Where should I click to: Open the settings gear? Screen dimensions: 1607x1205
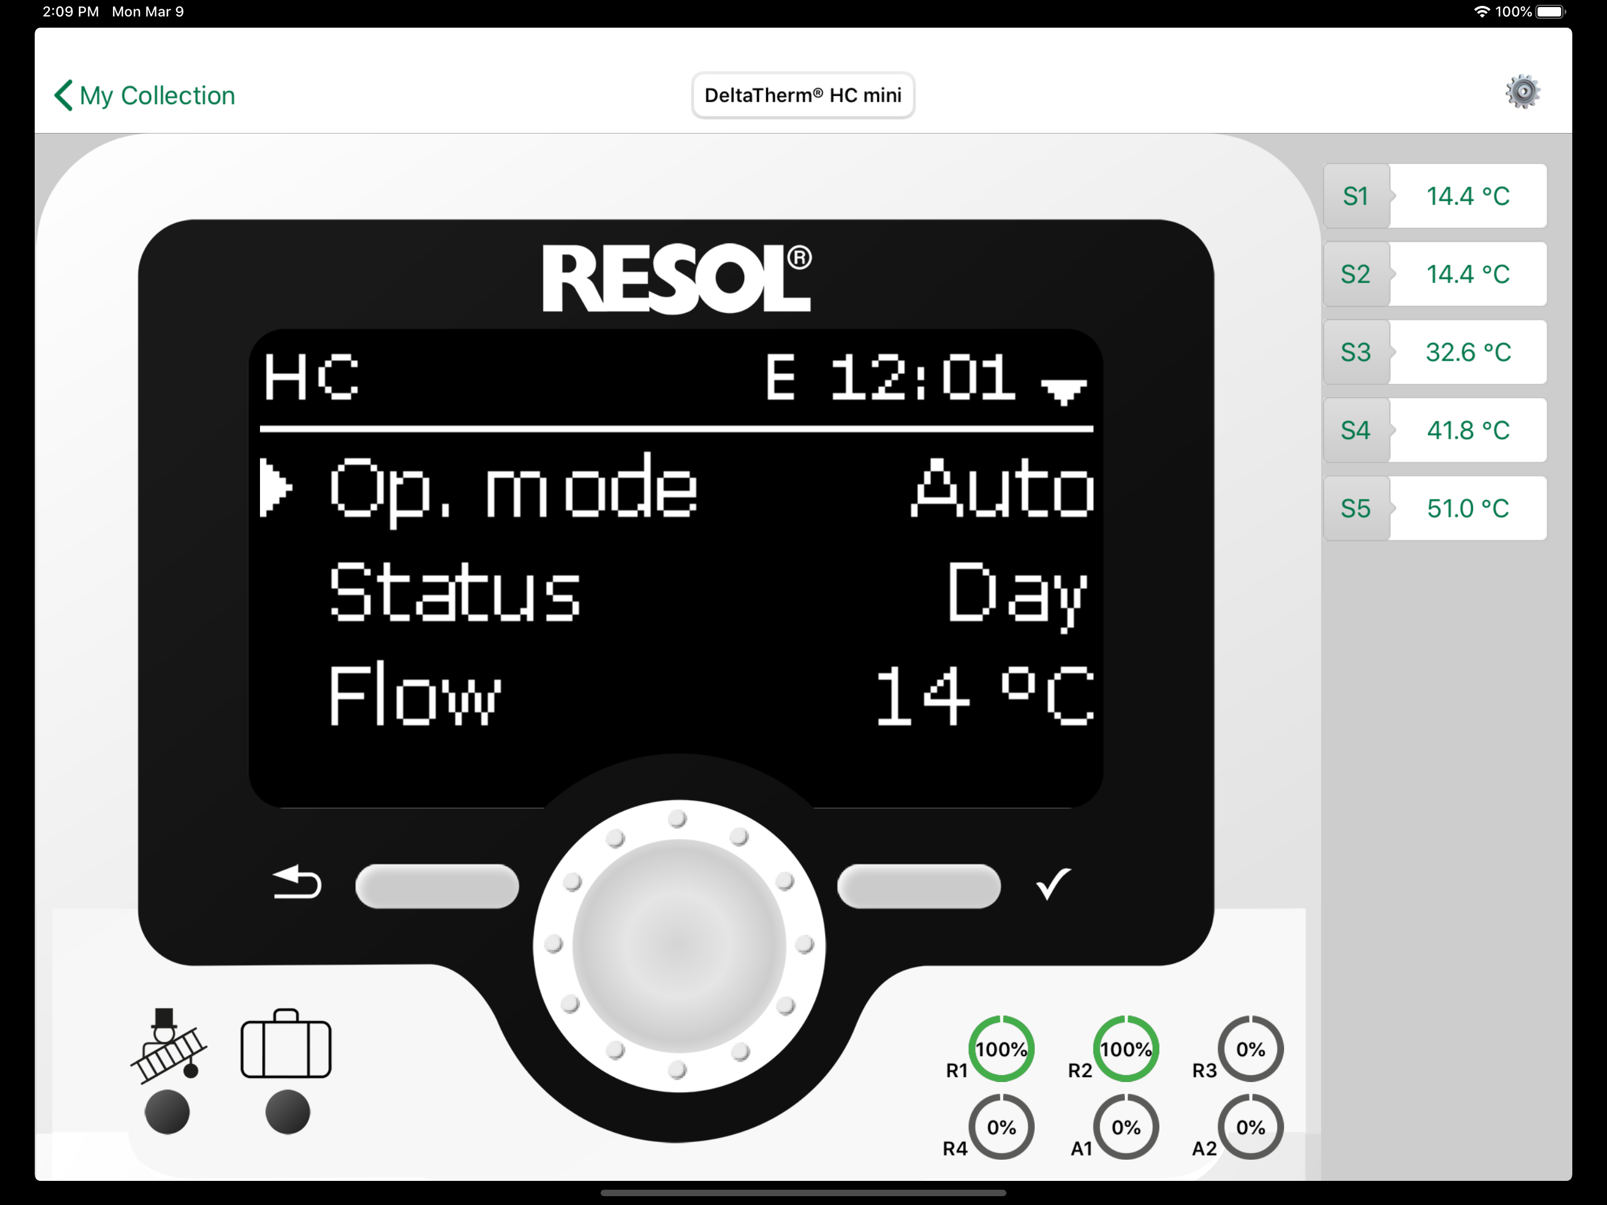pyautogui.click(x=1522, y=92)
